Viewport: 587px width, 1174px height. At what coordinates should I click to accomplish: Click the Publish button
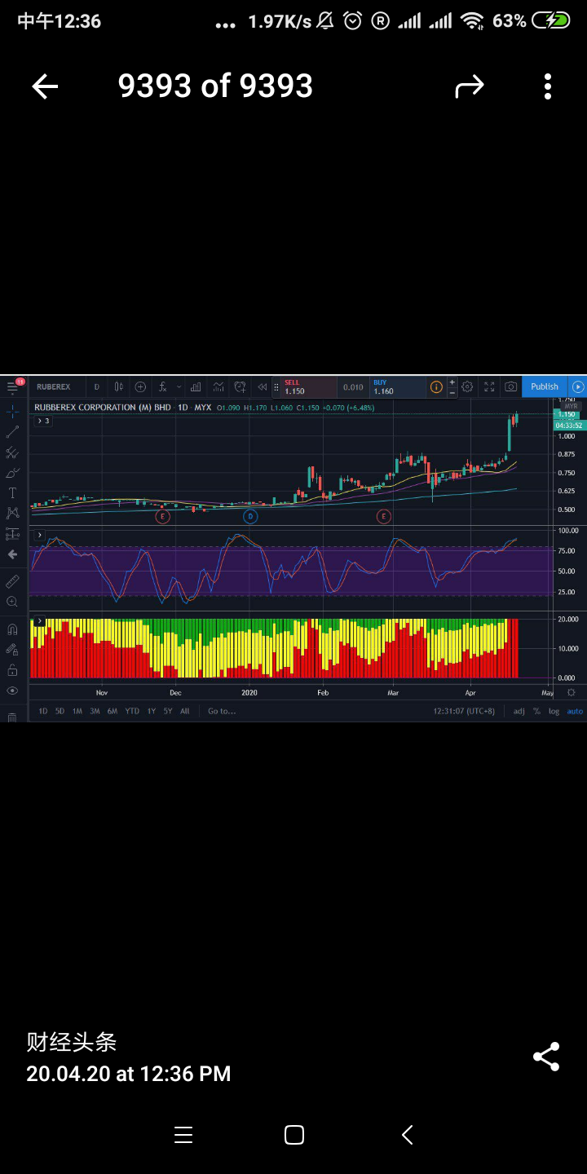point(545,386)
